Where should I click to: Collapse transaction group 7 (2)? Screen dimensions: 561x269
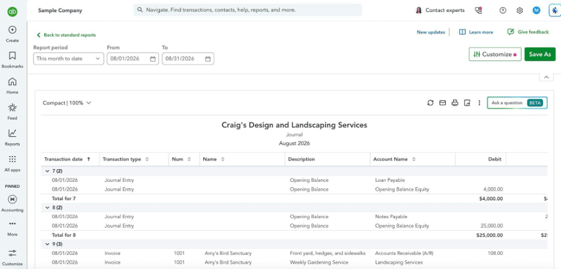coord(47,171)
